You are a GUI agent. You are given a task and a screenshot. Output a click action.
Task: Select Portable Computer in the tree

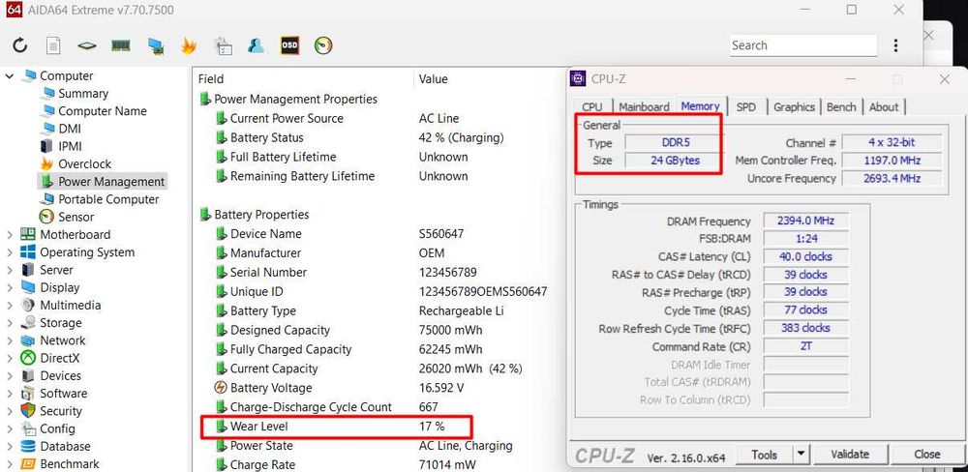(108, 199)
